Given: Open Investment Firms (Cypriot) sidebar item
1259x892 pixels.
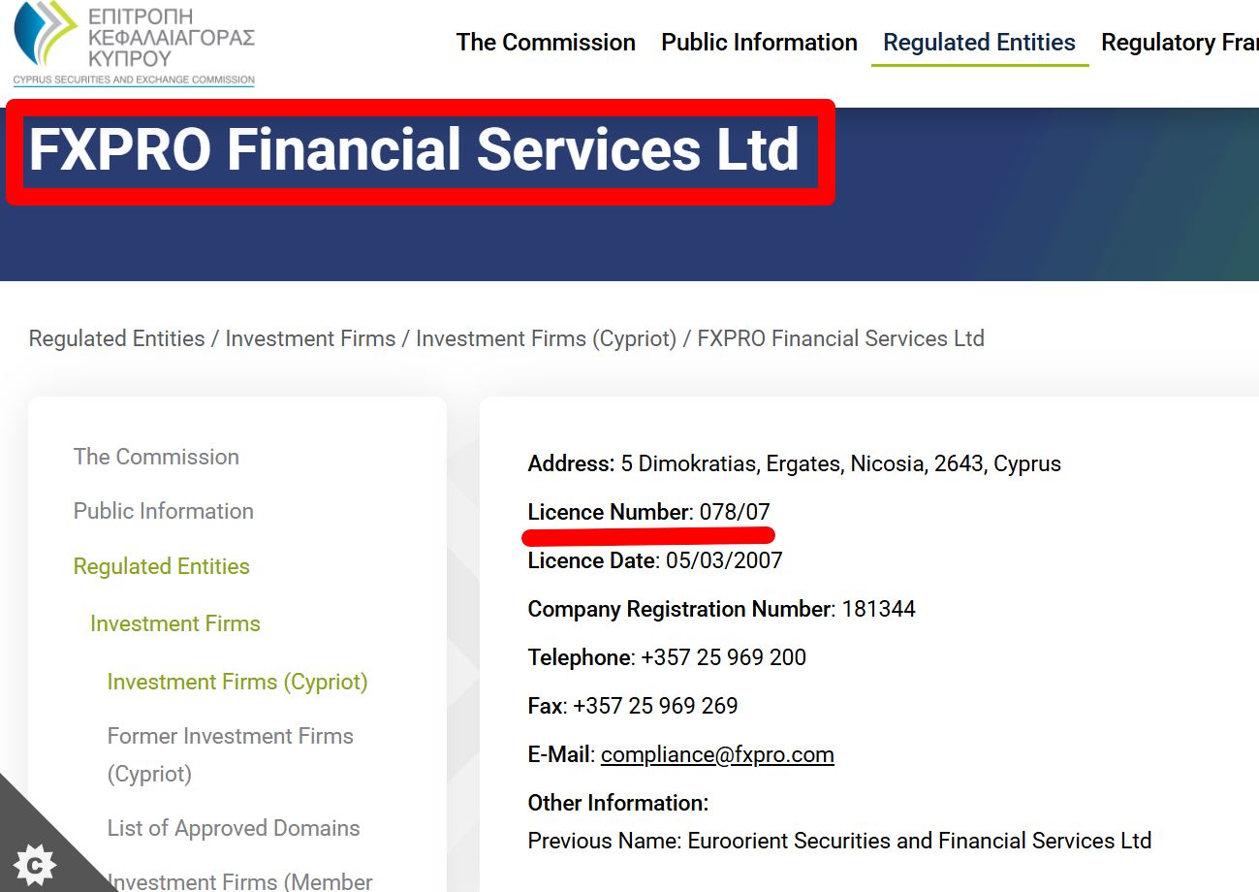Looking at the screenshot, I should click(237, 682).
